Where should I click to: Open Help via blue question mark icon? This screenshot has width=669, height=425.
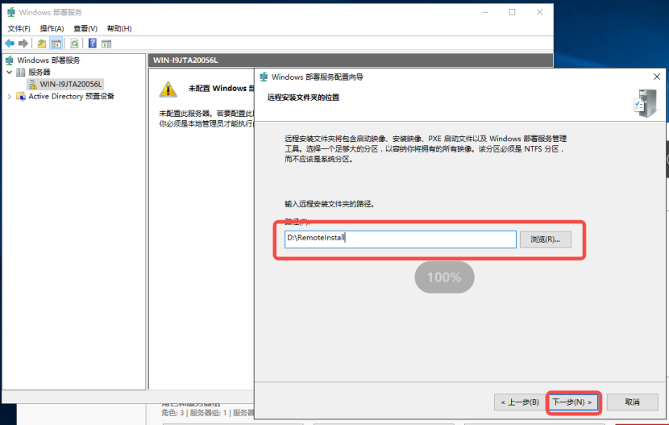(92, 44)
